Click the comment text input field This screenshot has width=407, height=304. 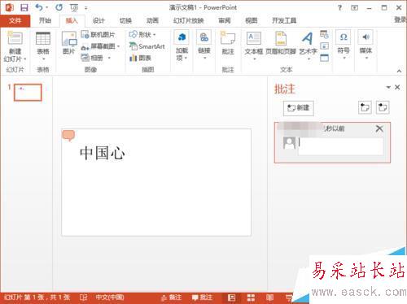click(x=340, y=146)
